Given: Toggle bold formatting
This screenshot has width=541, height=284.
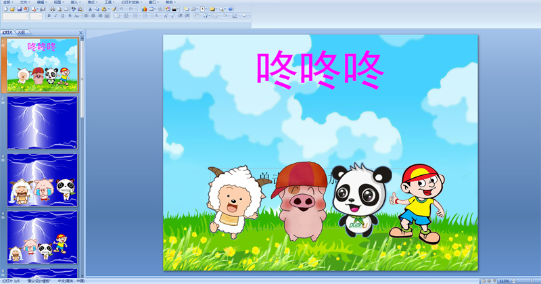Looking at the screenshot, I should [x=49, y=16].
